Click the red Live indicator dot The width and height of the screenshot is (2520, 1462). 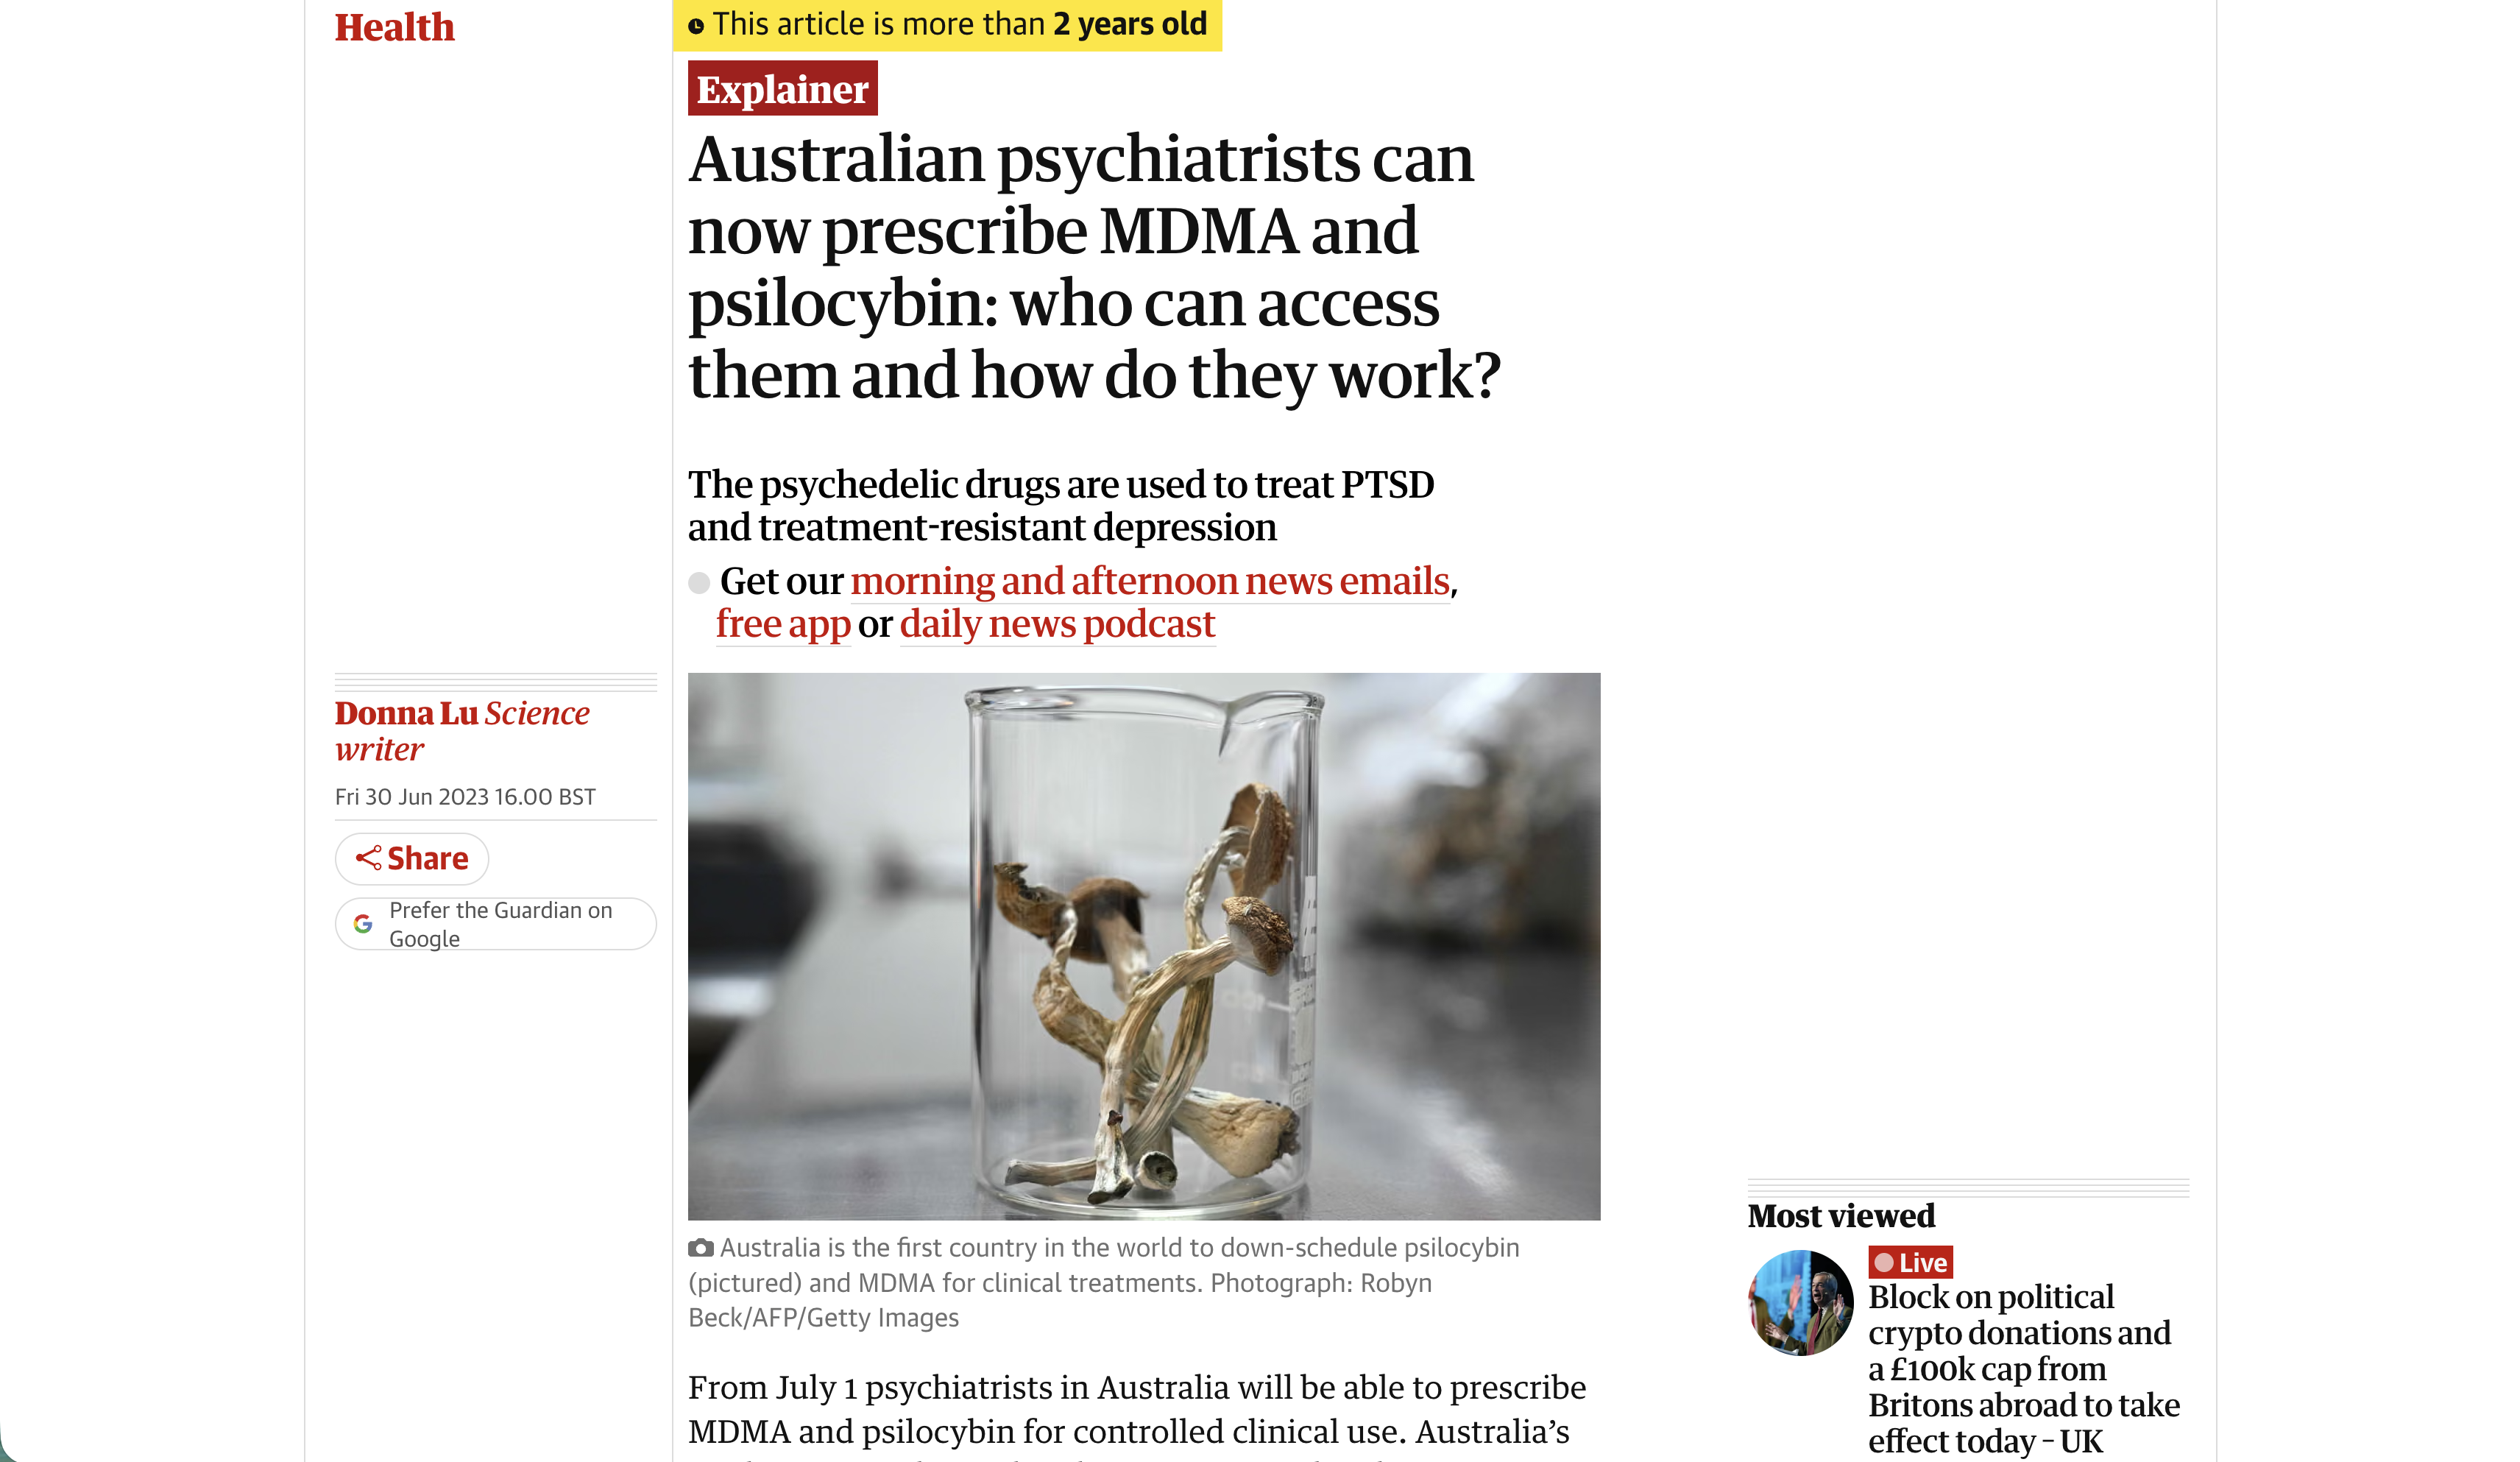pyautogui.click(x=1884, y=1263)
